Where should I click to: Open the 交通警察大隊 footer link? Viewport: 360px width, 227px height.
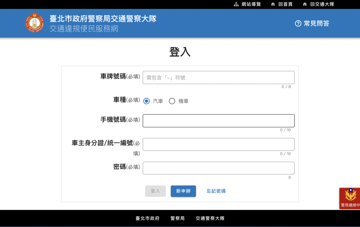point(210,218)
